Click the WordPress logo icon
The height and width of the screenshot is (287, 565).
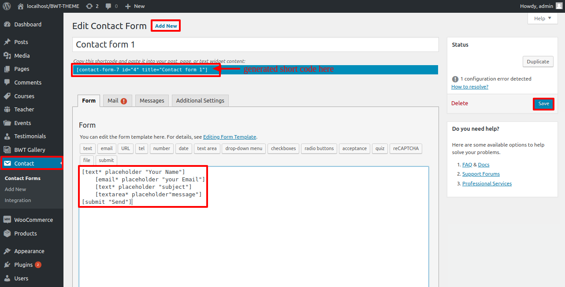click(7, 6)
